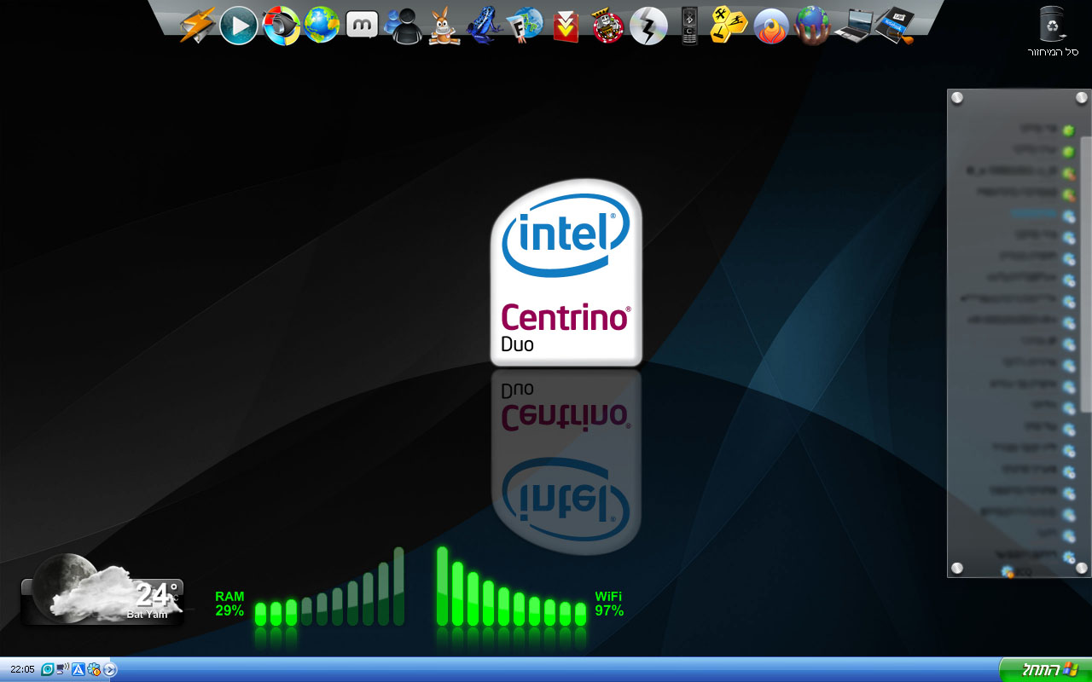Launch the joker poker chip game icon
Viewport: 1092px width, 682px height.
coord(607,26)
